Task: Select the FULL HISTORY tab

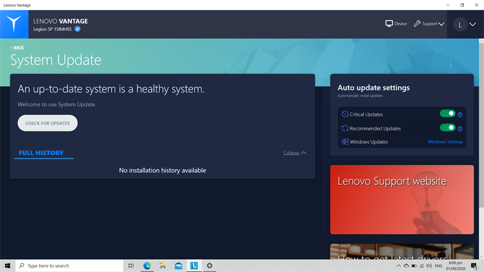Action: click(x=41, y=153)
